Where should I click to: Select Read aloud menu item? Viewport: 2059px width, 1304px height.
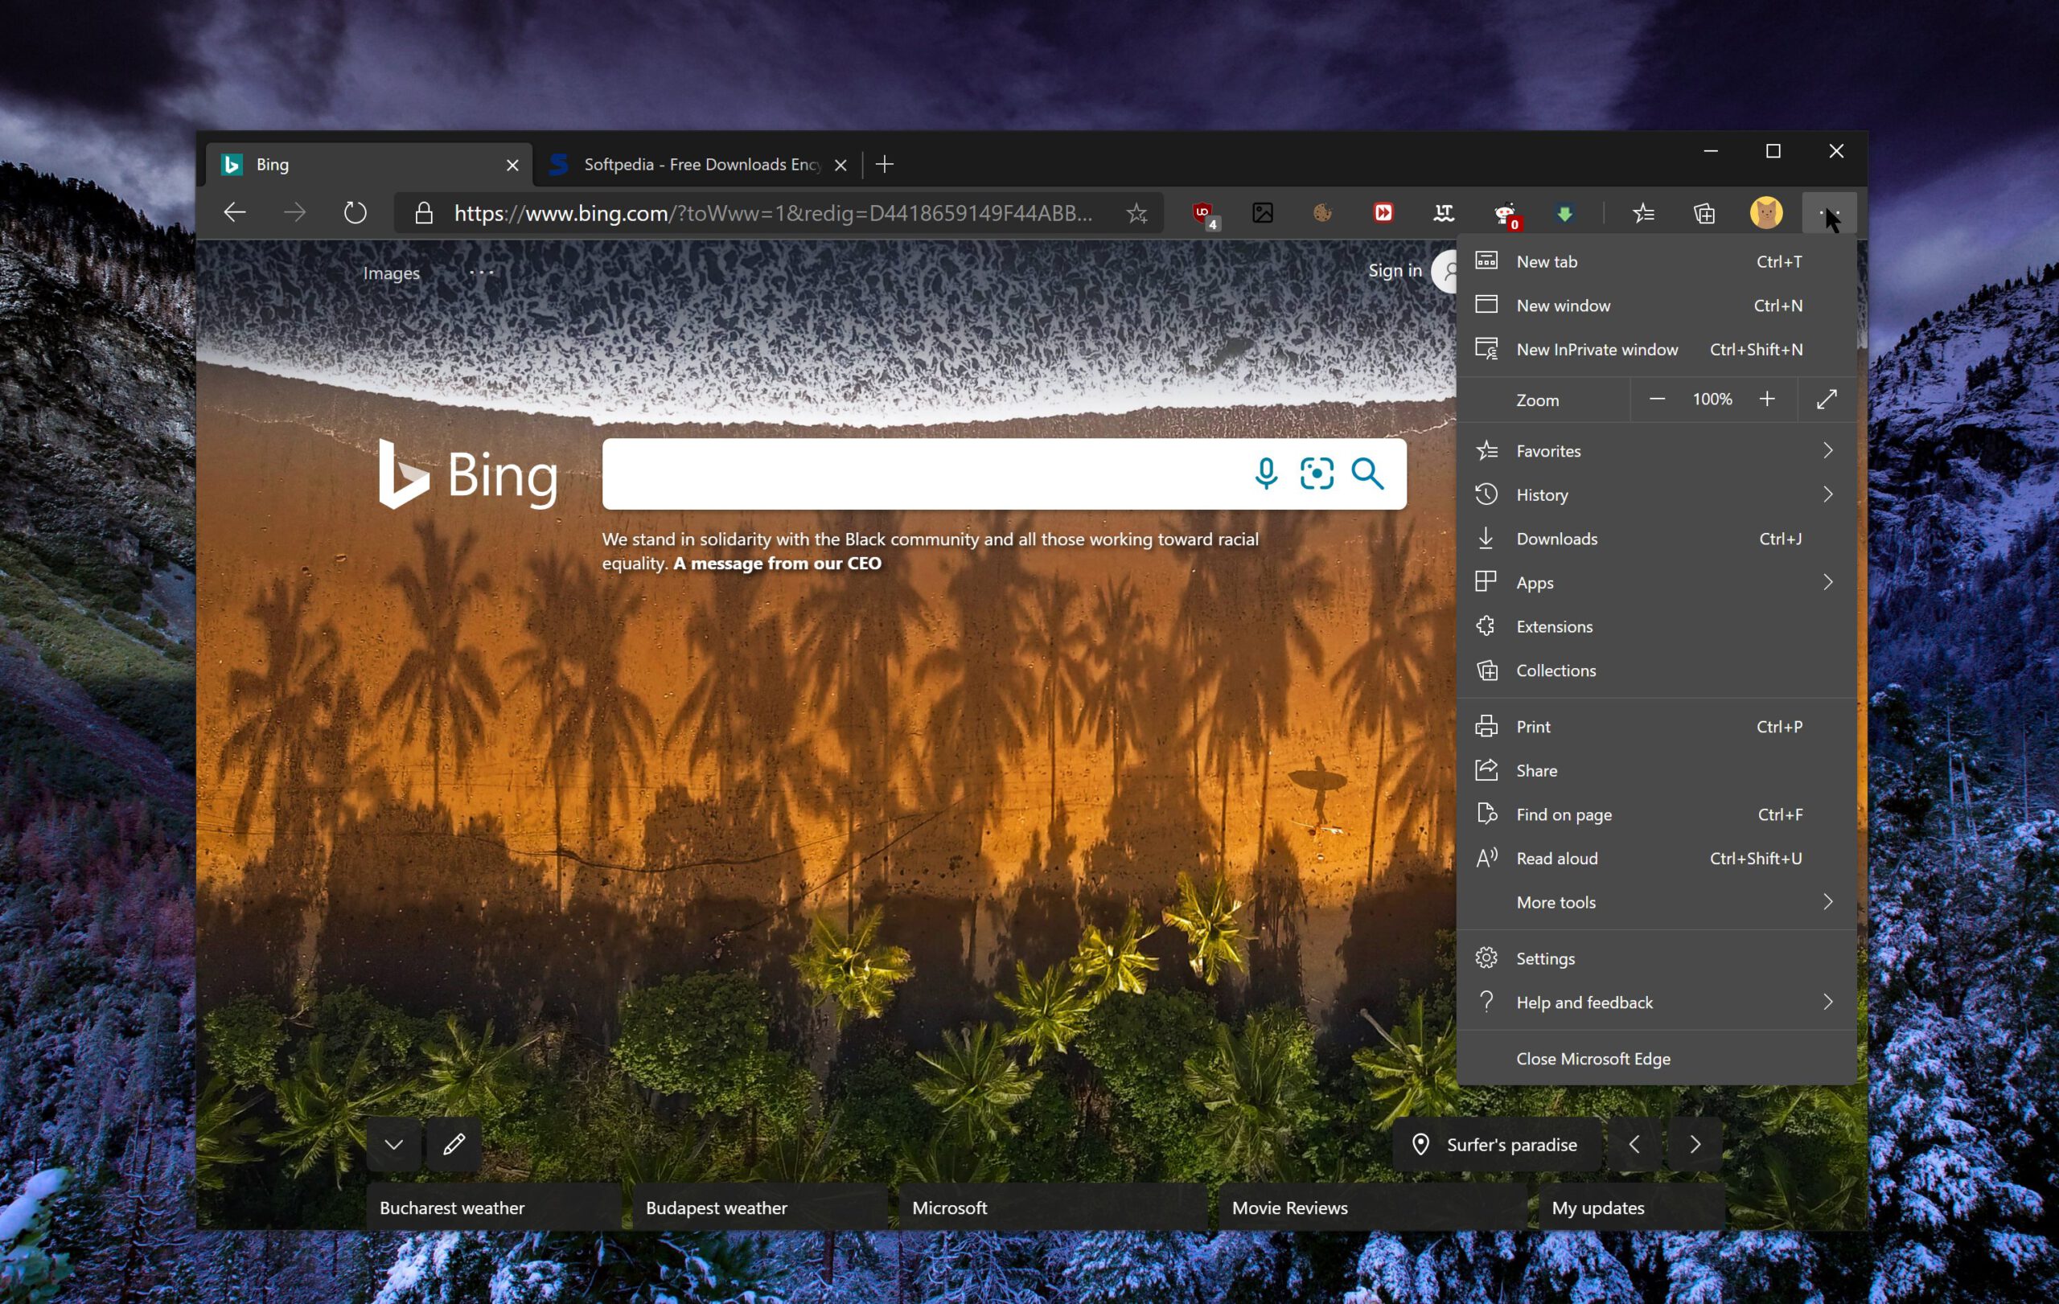(x=1656, y=859)
